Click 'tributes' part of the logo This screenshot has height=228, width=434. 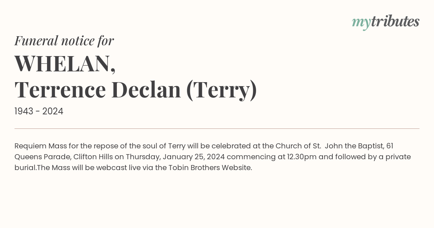[x=395, y=22]
